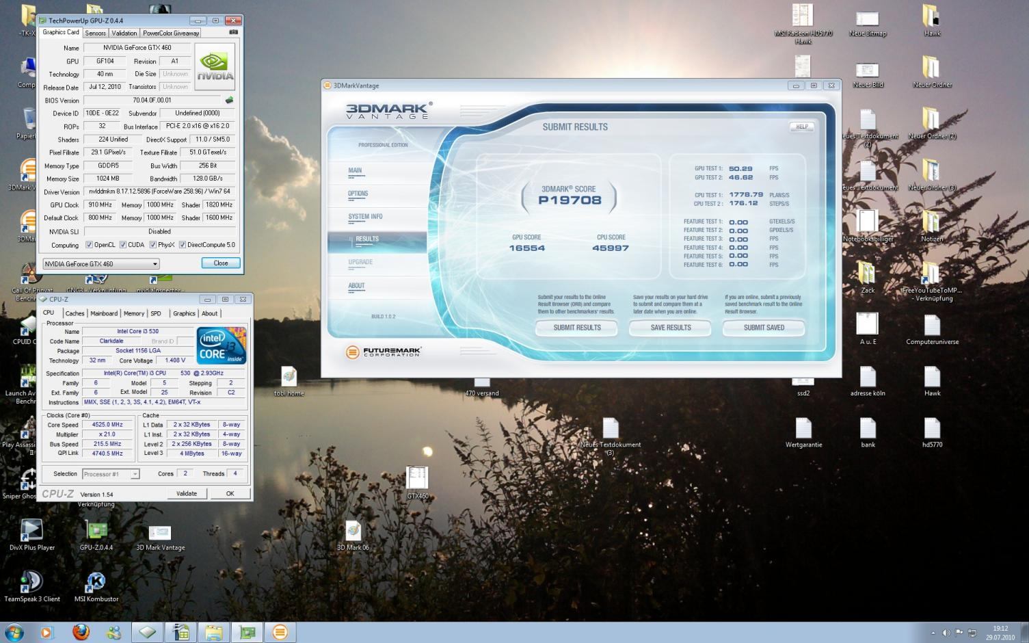
Task: Switch to the Mainboard tab in CPU-Z
Action: [104, 313]
